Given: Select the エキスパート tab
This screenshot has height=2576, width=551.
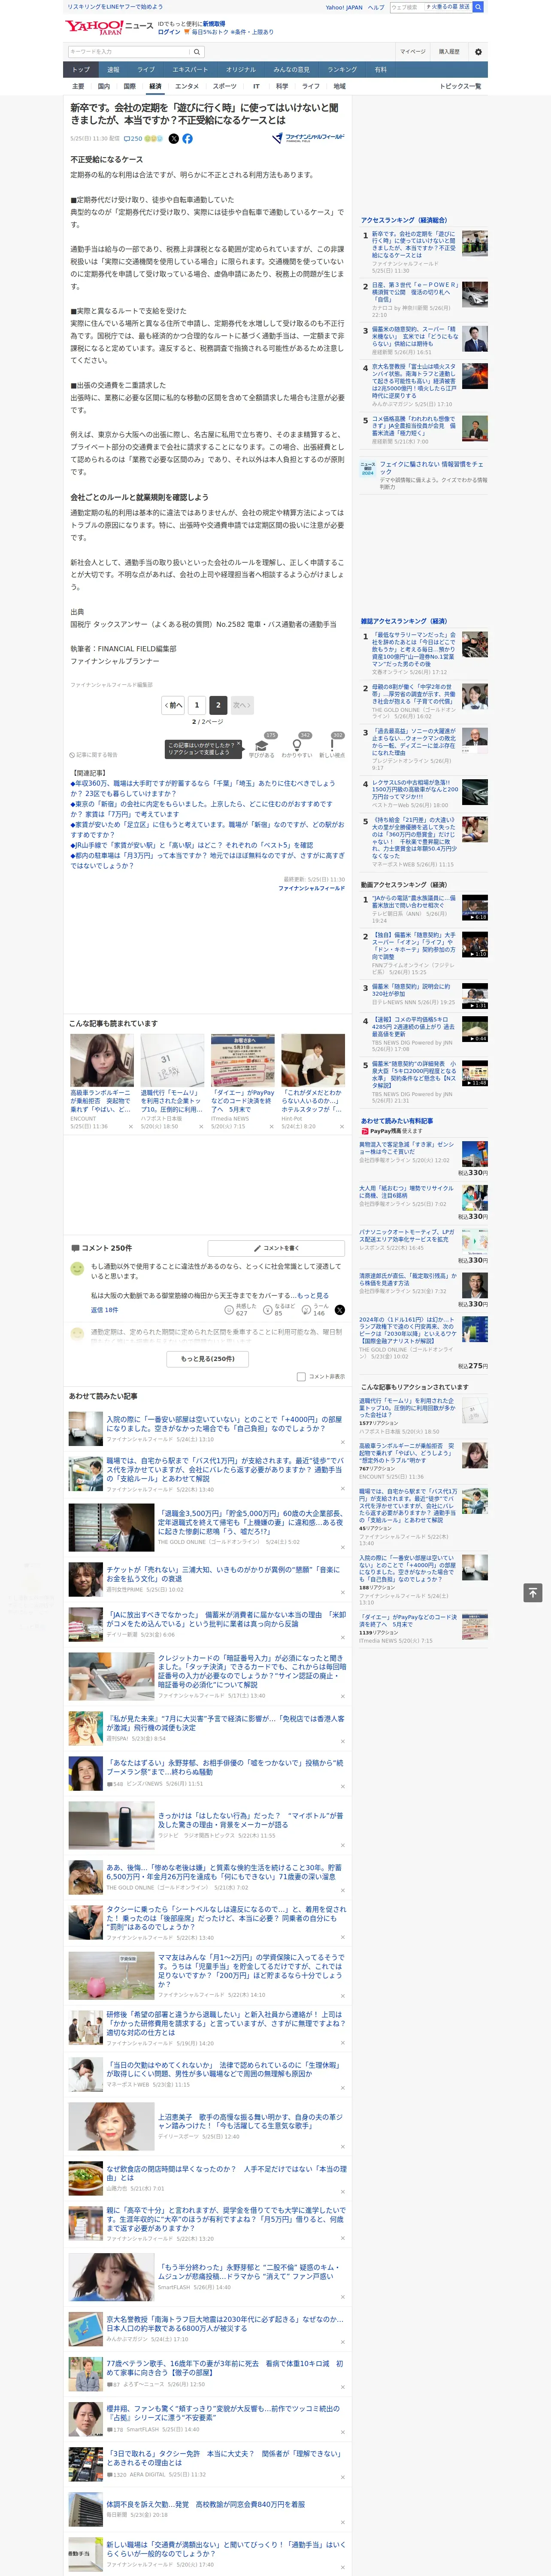Looking at the screenshot, I should tap(190, 70).
